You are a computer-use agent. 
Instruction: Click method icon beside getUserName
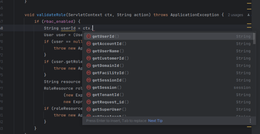[x=89, y=51]
